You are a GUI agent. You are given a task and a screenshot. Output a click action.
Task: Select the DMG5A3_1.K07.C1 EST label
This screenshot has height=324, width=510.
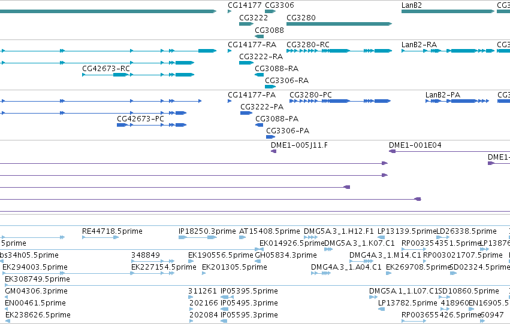360,243
